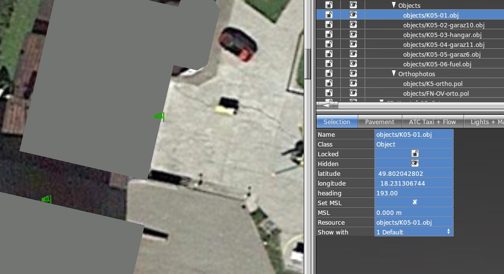Viewport: 504px width, 274px height.
Task: Select objects/K05-01.obj in hierarchy
Action: pos(431,15)
